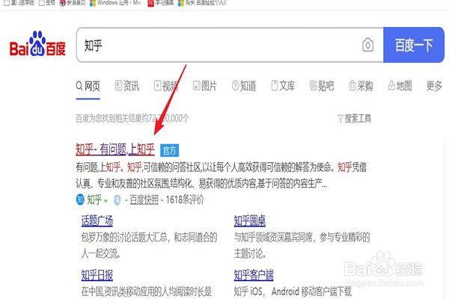Click the 资讯 tab icon
Image resolution: width=449 pixels, height=299 pixels.
pyautogui.click(x=118, y=85)
